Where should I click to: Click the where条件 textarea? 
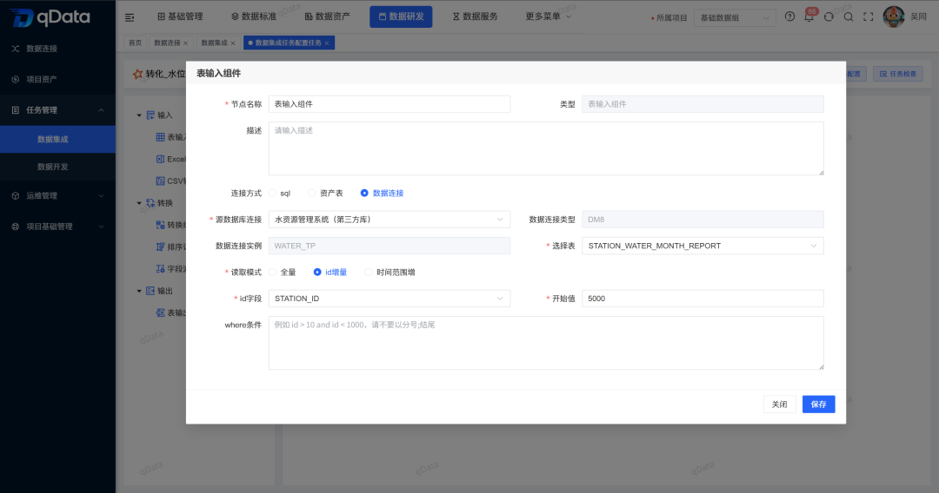pos(546,343)
